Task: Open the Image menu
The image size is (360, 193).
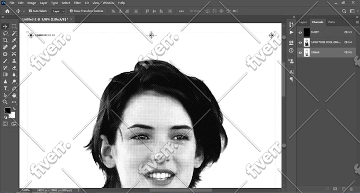Action: tap(31, 3)
